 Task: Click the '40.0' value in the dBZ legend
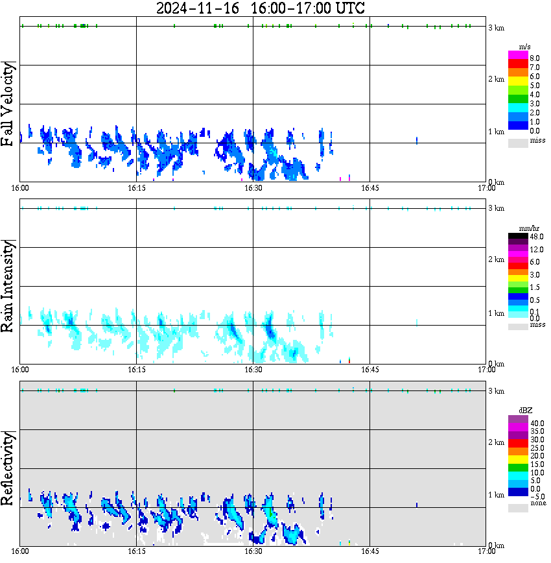tap(537, 424)
